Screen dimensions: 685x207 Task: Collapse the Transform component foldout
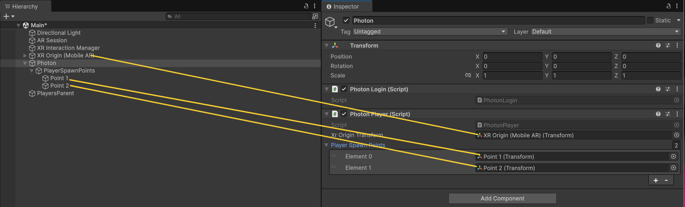[x=327, y=45]
